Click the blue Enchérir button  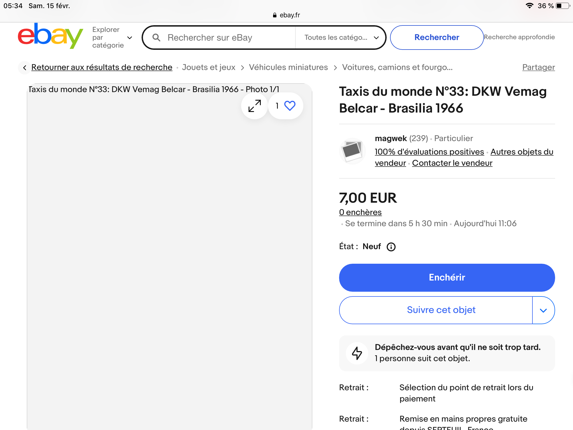tap(447, 277)
